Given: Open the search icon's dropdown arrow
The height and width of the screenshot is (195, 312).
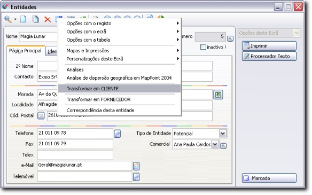Looking at the screenshot, I should 15,19.
